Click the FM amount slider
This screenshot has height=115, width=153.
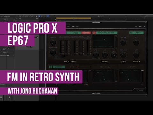[60, 47]
